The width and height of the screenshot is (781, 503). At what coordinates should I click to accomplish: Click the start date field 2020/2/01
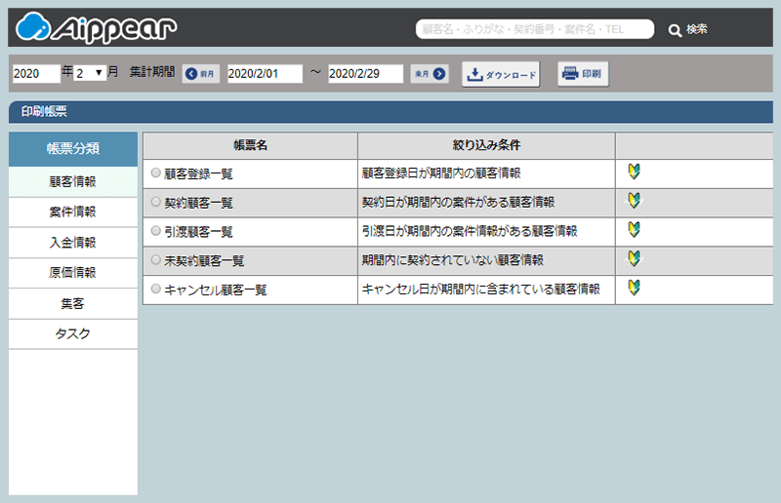pos(266,74)
